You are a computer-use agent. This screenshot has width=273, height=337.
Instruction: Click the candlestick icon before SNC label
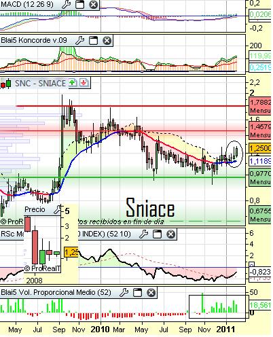pyautogui.click(x=6, y=84)
